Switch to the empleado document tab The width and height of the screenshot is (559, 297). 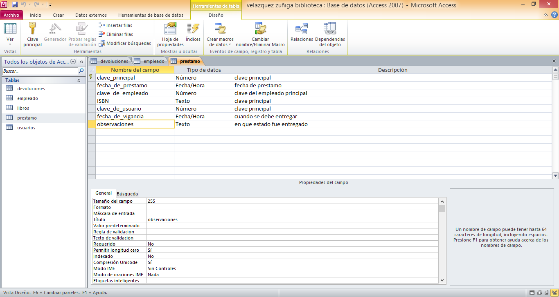149,61
